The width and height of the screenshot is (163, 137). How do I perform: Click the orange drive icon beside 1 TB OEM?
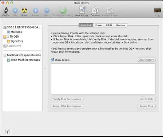click(5, 37)
